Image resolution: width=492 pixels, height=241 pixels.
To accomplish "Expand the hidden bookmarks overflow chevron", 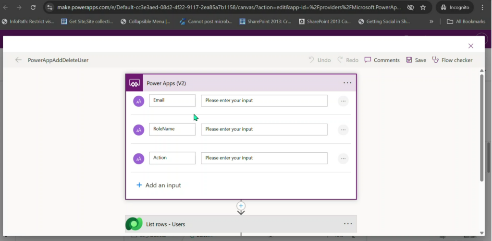I will point(431,22).
